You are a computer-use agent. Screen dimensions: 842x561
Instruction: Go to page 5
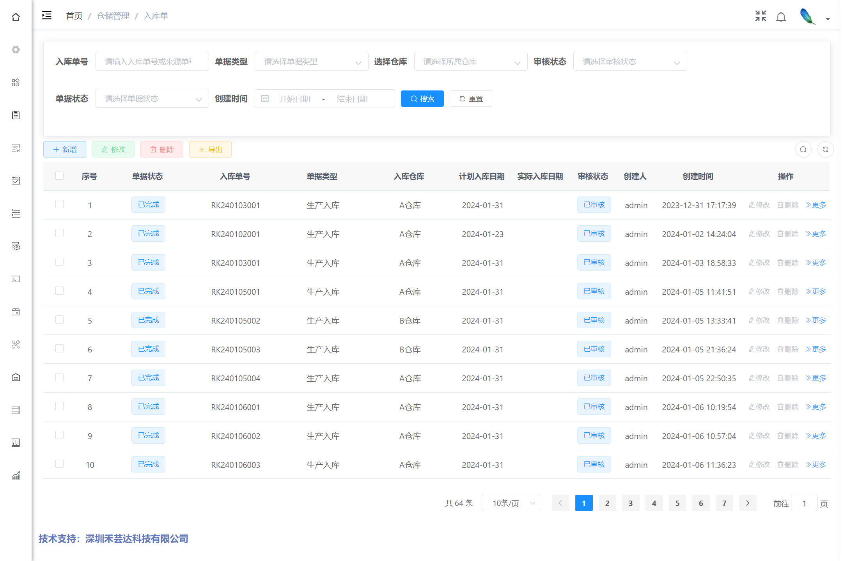pyautogui.click(x=677, y=503)
